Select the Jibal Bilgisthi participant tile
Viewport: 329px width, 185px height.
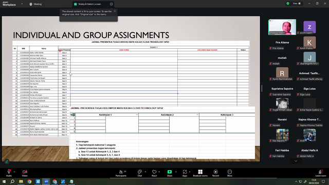pos(309,58)
